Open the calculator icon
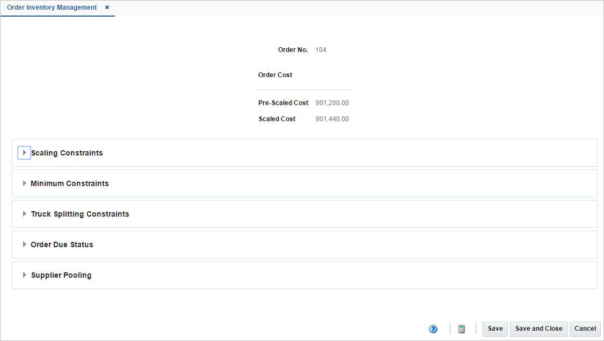 click(x=461, y=329)
